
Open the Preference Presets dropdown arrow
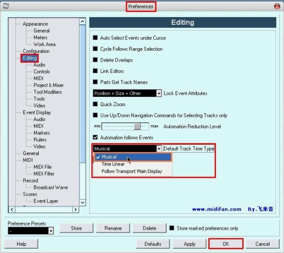(51, 231)
